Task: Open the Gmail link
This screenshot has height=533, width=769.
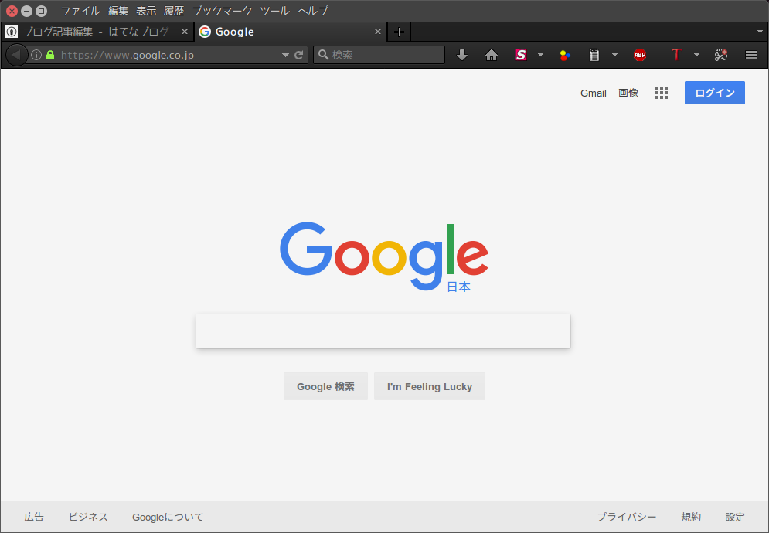Action: click(x=594, y=93)
